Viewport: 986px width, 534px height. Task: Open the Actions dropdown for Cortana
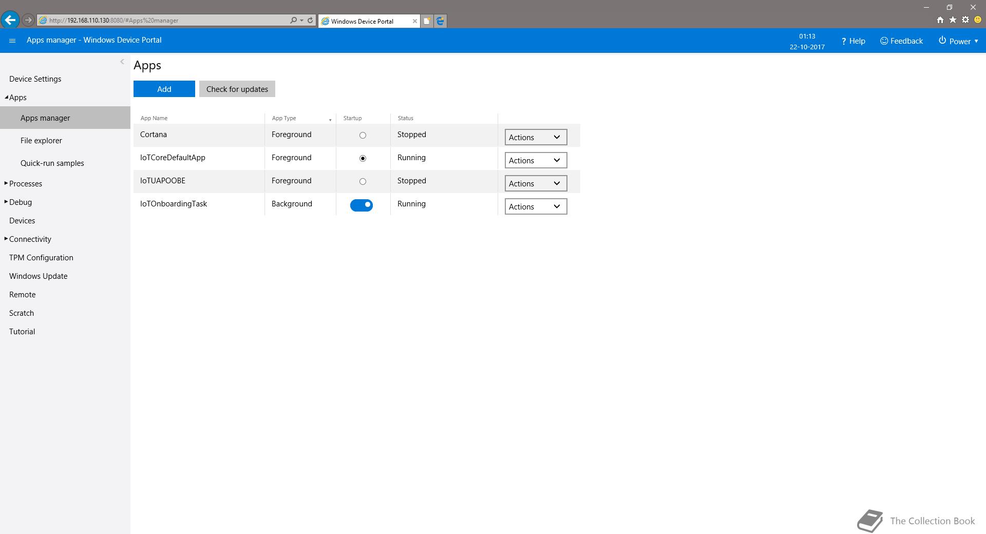click(x=536, y=137)
